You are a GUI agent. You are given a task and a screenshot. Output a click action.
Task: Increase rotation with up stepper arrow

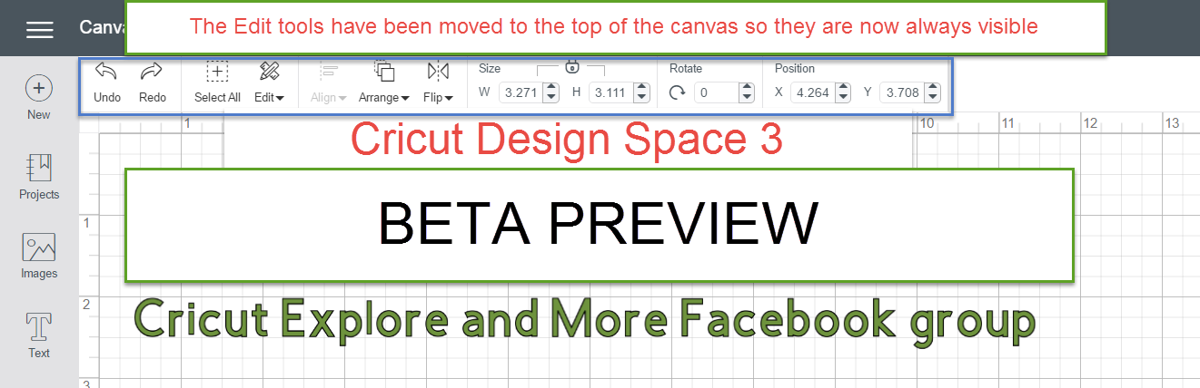pyautogui.click(x=747, y=88)
